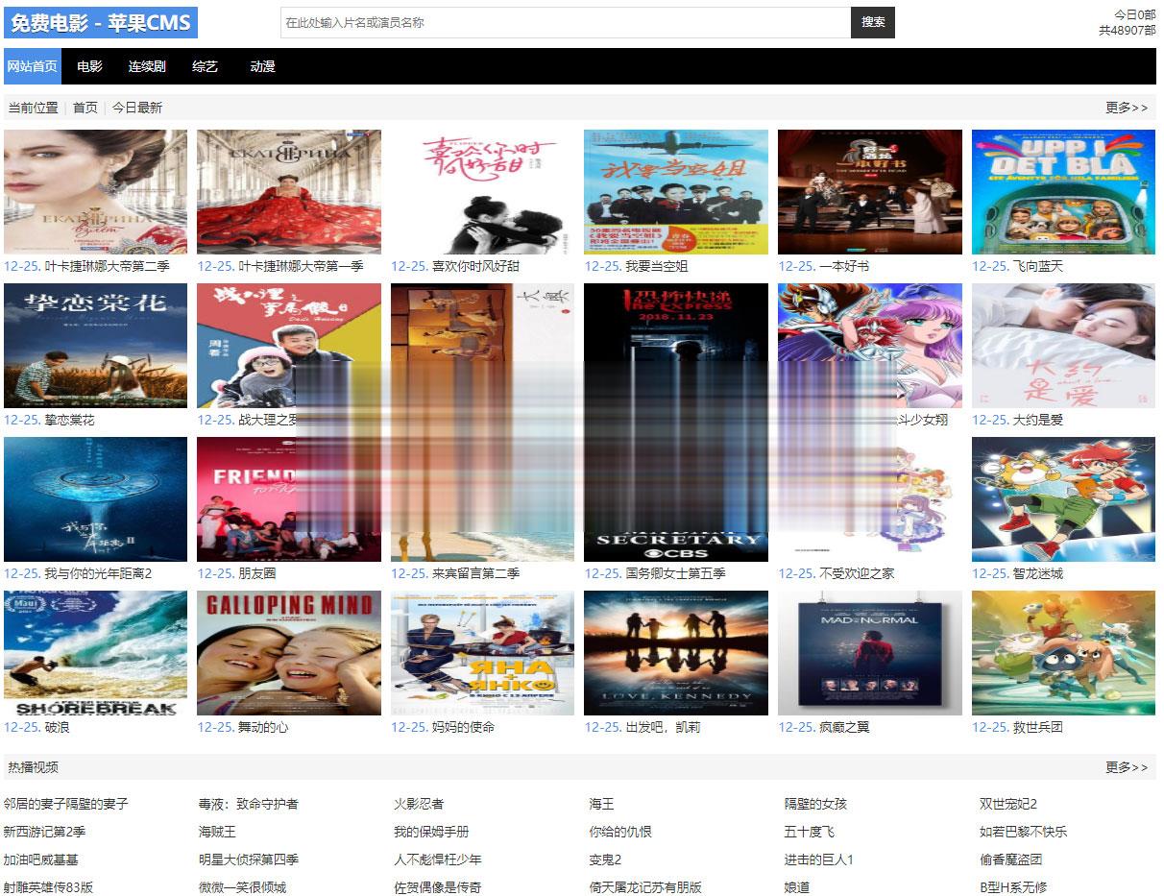This screenshot has height=896, width=1164.
Task: Open the 挚恋棠花 poster
Action: click(x=96, y=346)
